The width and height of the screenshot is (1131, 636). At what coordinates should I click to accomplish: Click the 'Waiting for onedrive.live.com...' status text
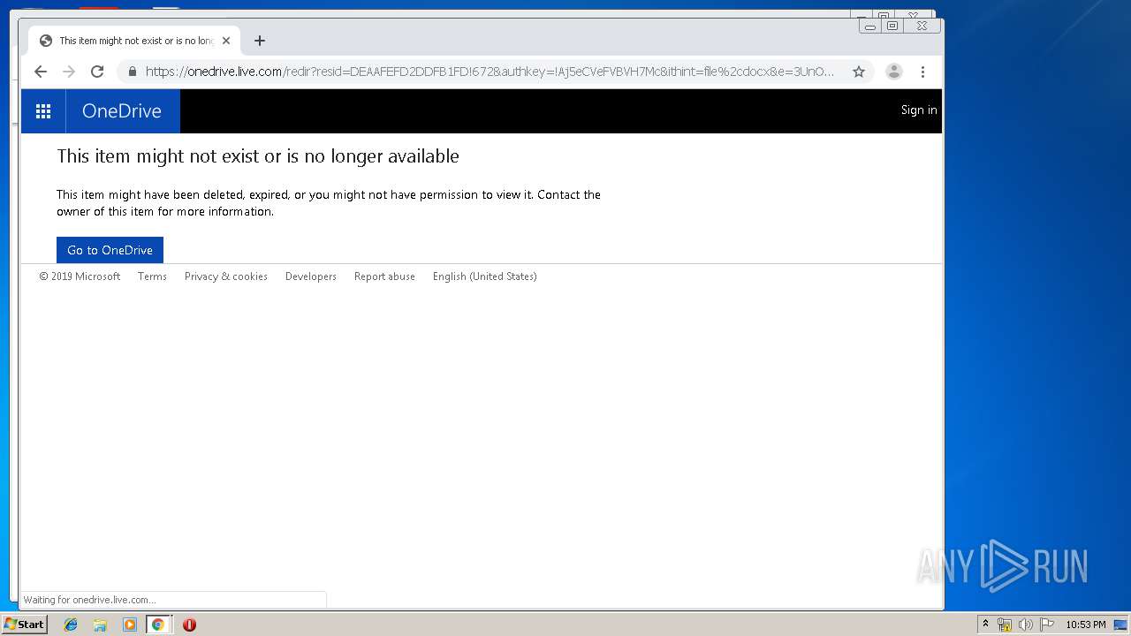89,600
